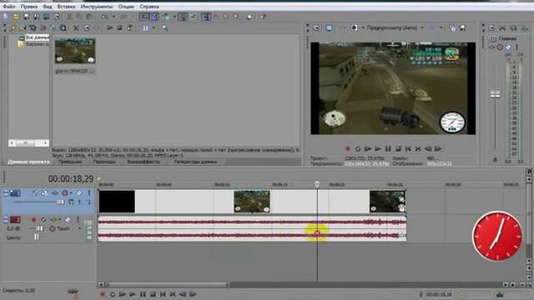534x300 pixels.
Task: Pause playback in the timeline transport bar
Action: coord(143,294)
